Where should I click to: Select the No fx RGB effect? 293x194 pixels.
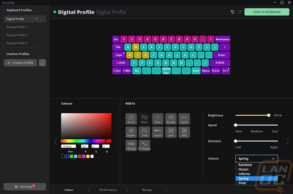tap(131, 119)
